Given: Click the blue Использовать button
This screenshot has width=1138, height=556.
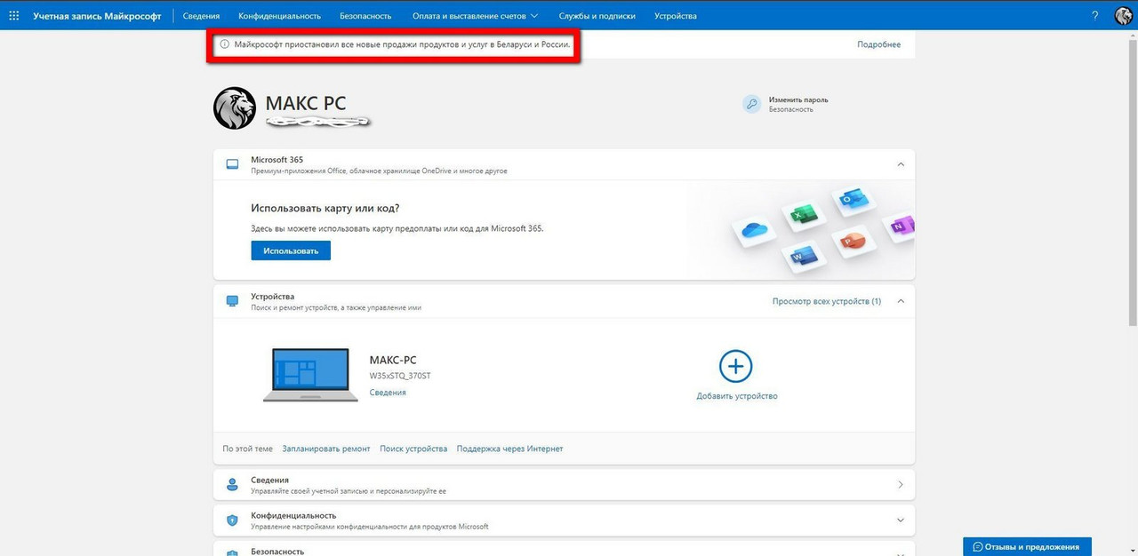Looking at the screenshot, I should coord(291,250).
